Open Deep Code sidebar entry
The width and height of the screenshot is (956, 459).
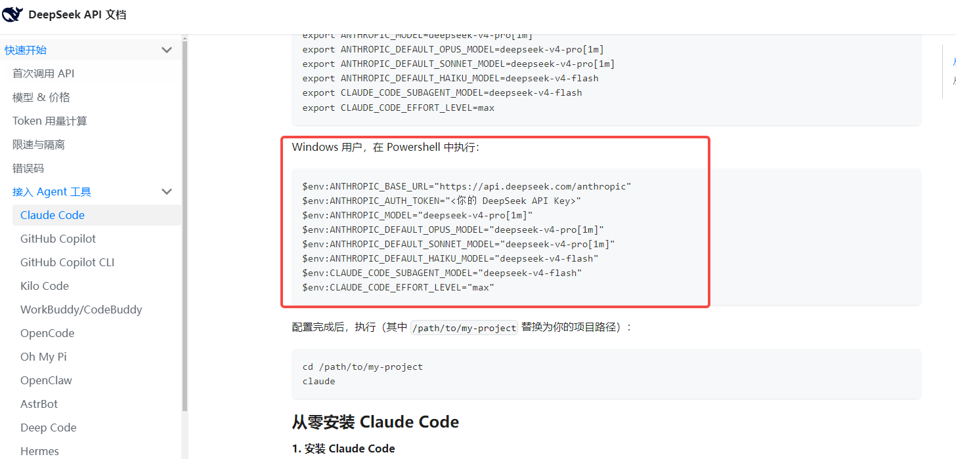click(x=49, y=428)
